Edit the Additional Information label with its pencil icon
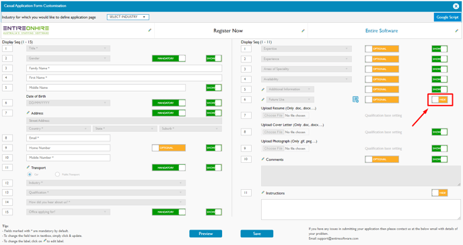Screen dimensions: 463x245 click(263, 89)
